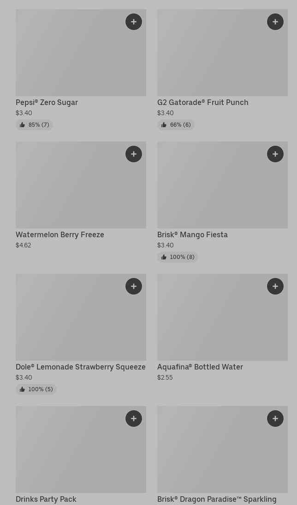Add Brisk Dragon Paradise Sparkling to cart

point(275,419)
